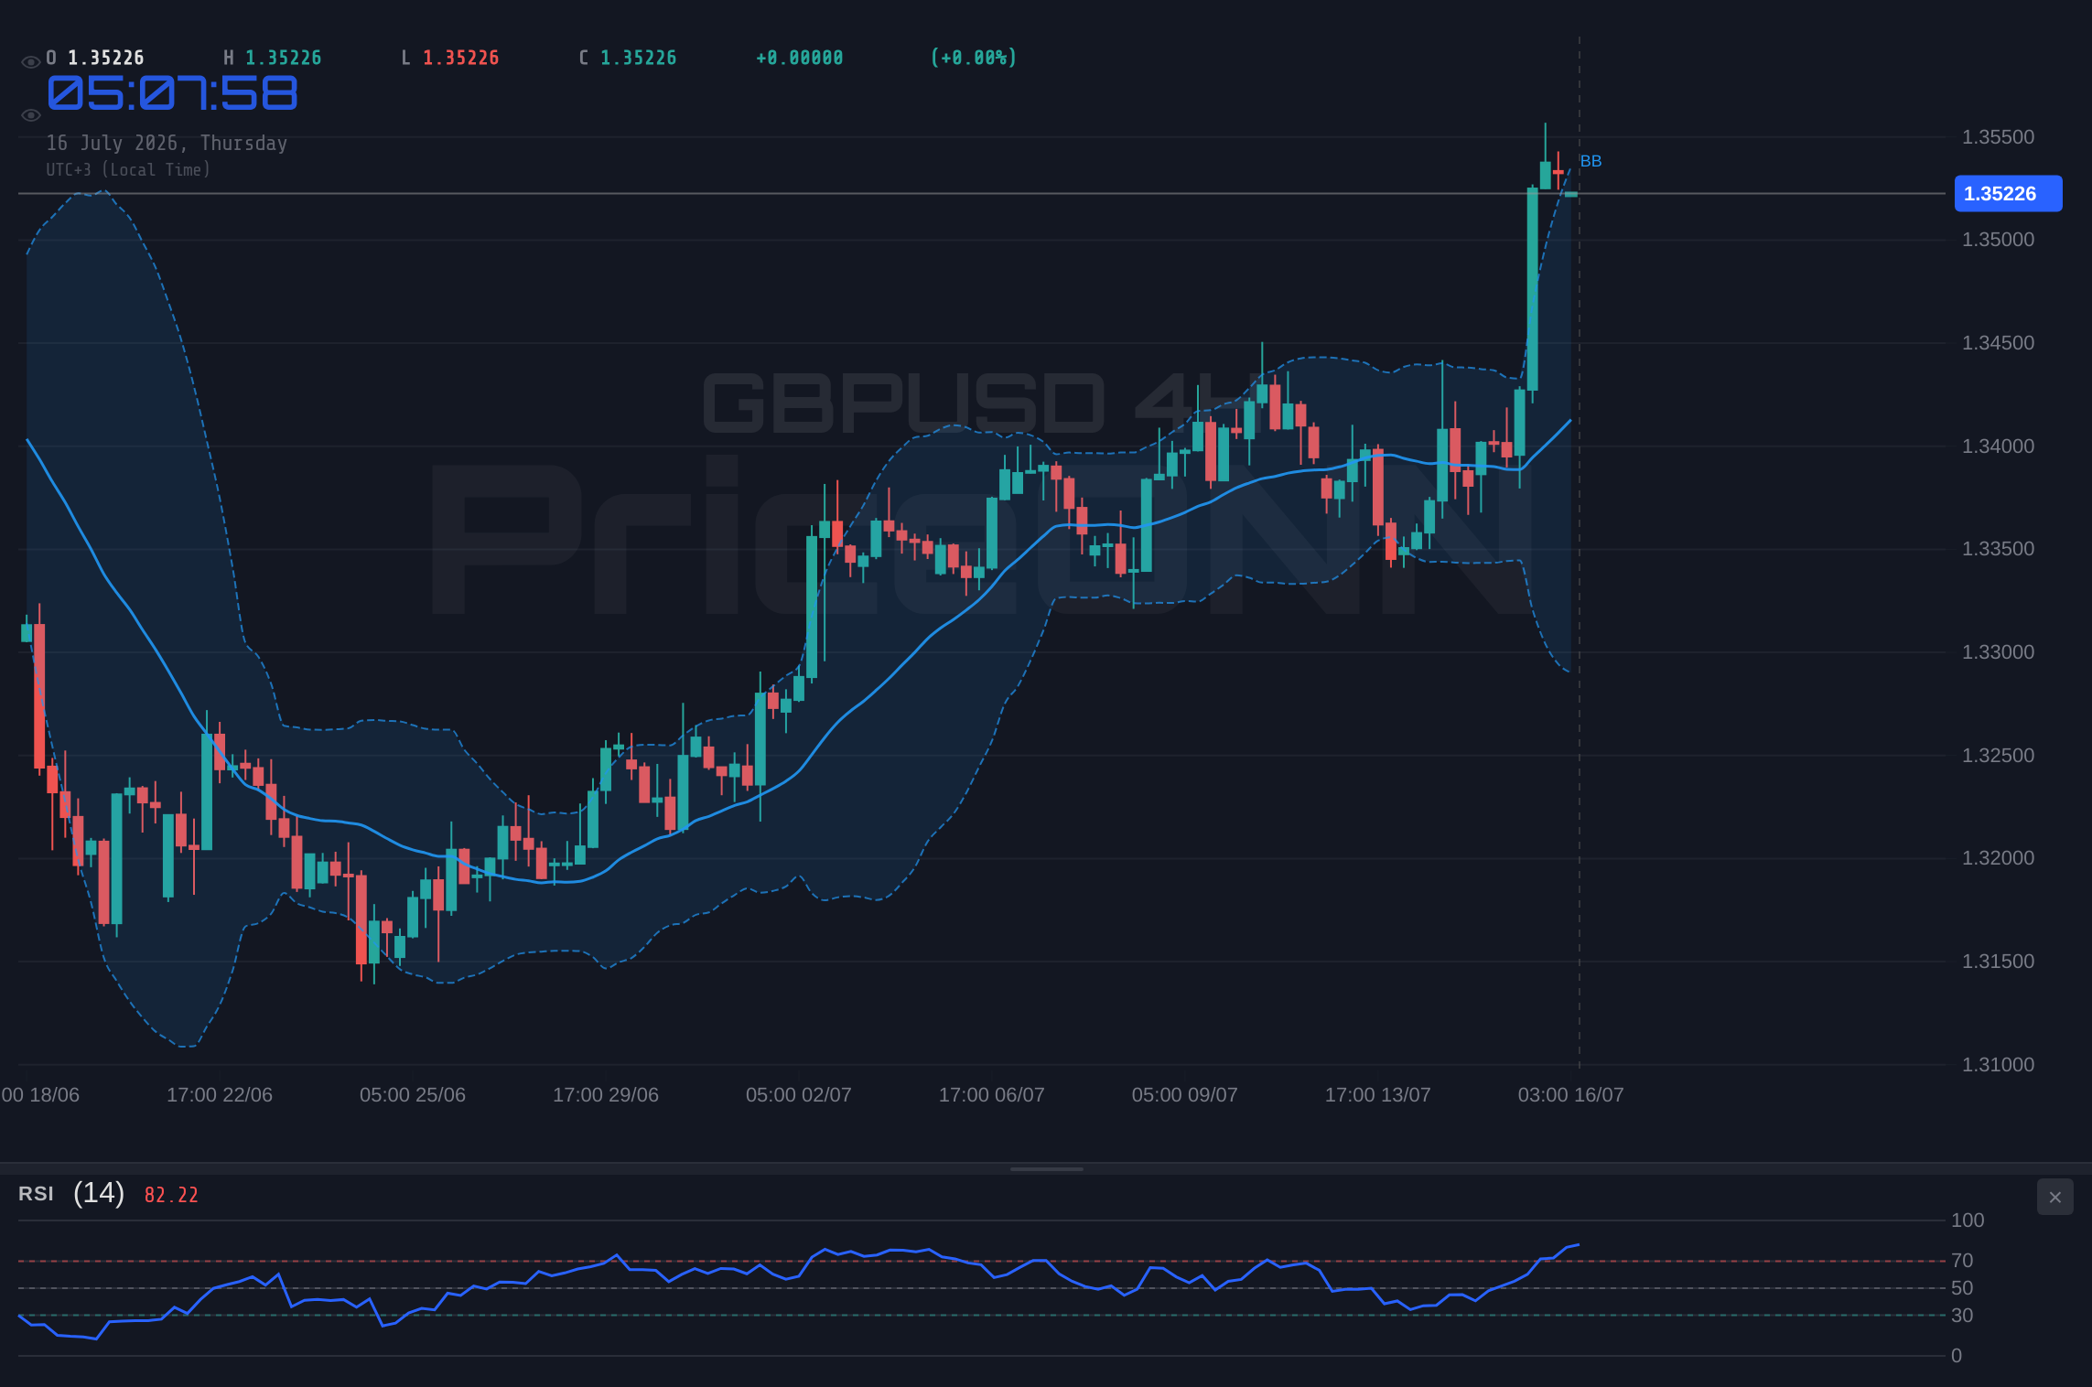Image resolution: width=2092 pixels, height=1387 pixels.
Task: Click the 1.32500 price axis label
Action: [x=1998, y=756]
